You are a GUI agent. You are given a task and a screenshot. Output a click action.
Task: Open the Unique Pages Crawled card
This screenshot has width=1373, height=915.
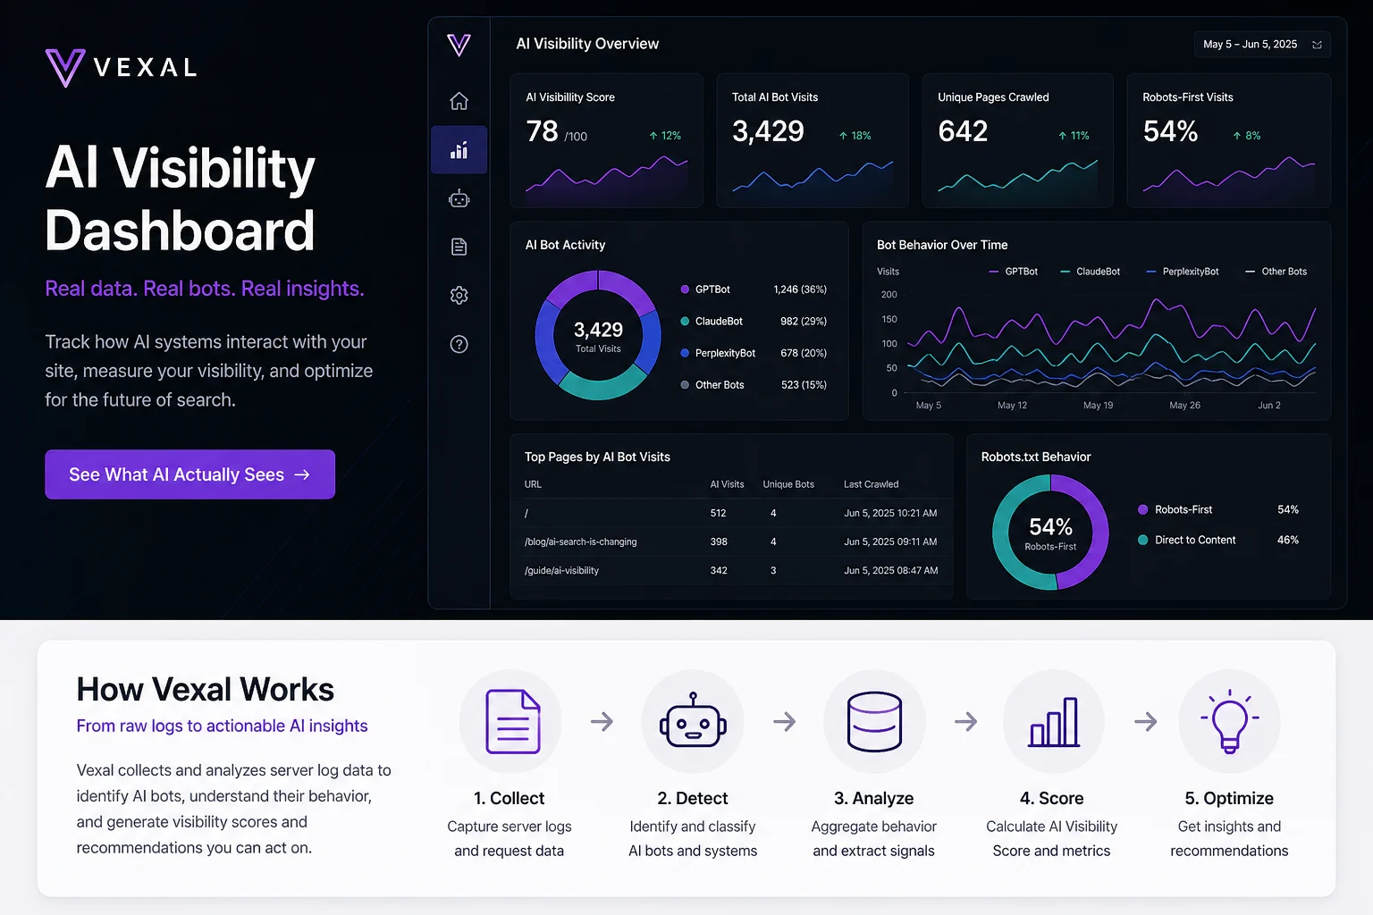point(1017,140)
